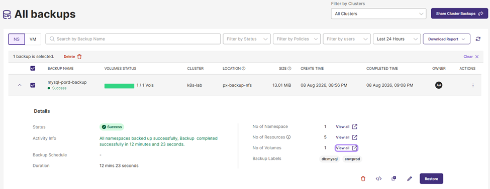Click the CREATE TIME column header
Screen dimensions: 490x189
pos(312,68)
